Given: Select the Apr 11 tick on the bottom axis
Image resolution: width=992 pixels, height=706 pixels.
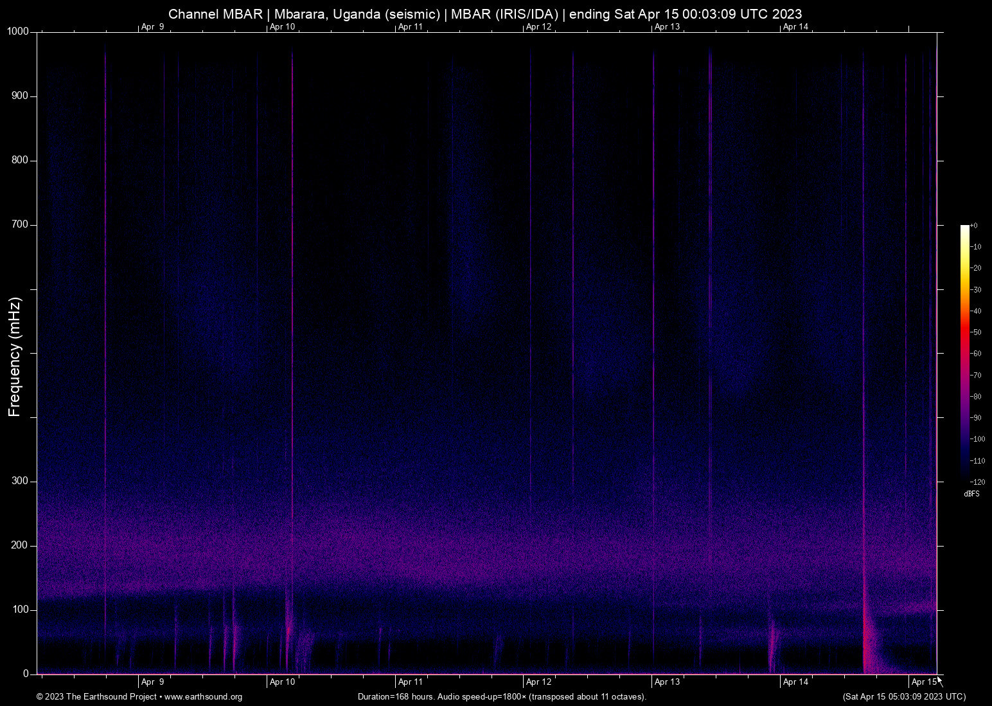Looking at the screenshot, I should click(x=409, y=682).
